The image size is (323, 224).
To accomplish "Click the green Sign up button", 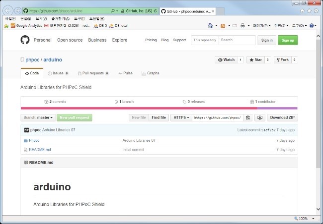I will coord(288,40).
